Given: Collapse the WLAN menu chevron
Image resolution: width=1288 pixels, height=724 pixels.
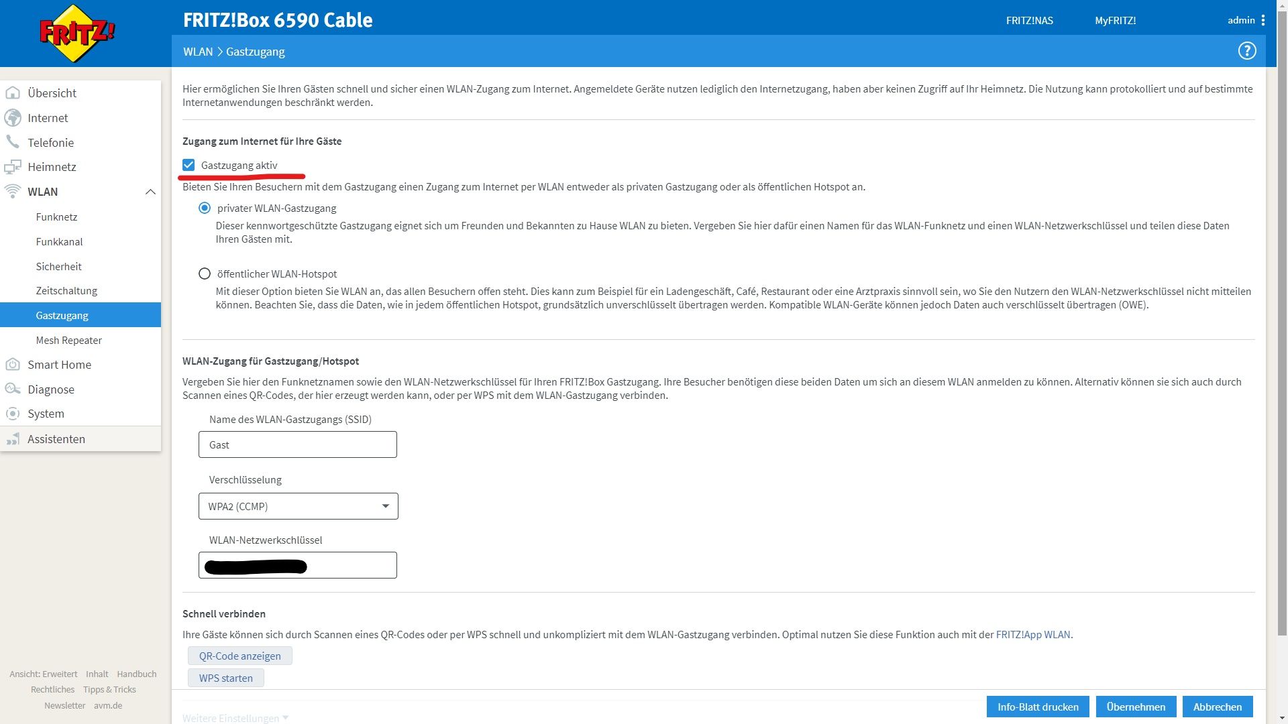Looking at the screenshot, I should [150, 192].
